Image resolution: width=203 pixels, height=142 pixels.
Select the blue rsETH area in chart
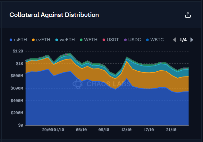click(96, 106)
